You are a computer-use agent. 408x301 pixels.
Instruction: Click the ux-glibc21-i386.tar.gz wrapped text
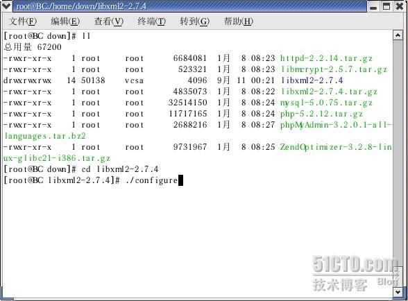pyautogui.click(x=57, y=158)
